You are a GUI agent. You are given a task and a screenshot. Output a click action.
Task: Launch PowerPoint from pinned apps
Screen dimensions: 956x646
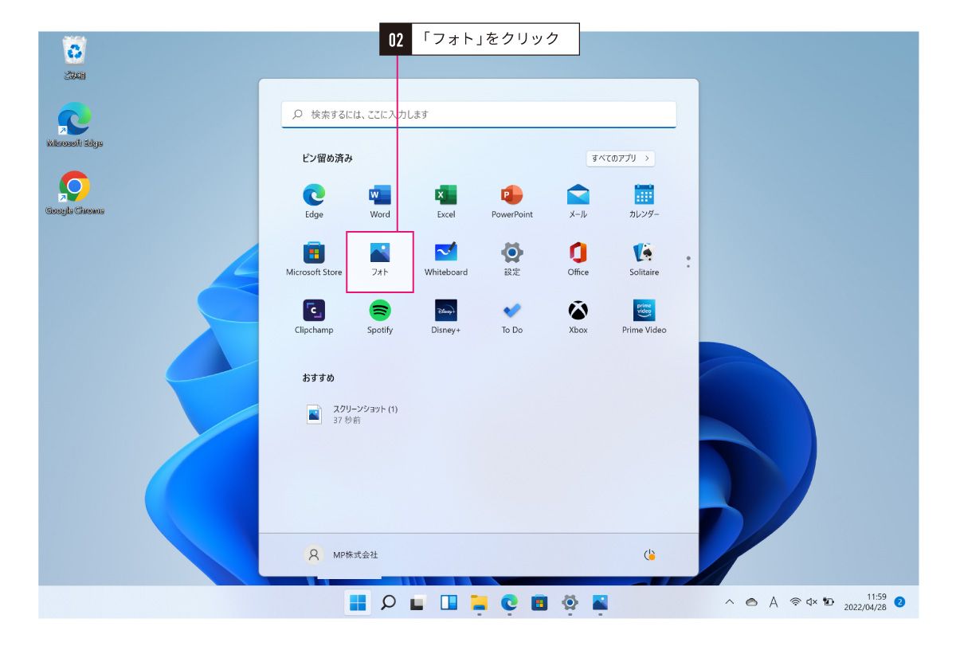pos(512,202)
